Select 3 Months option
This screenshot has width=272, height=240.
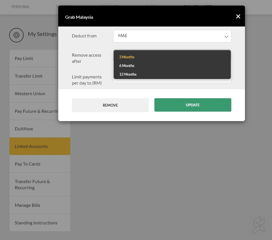tap(127, 57)
